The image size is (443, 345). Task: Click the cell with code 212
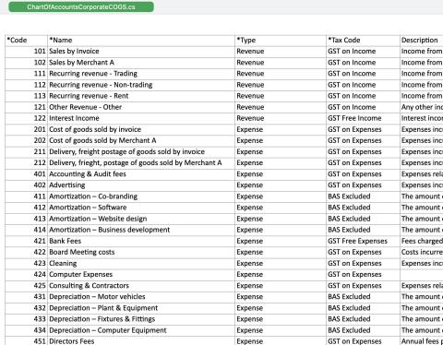coord(27,163)
